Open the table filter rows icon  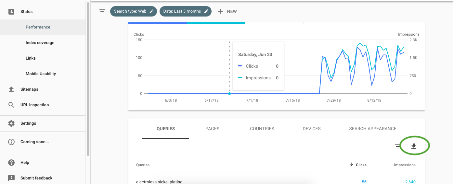[398, 146]
